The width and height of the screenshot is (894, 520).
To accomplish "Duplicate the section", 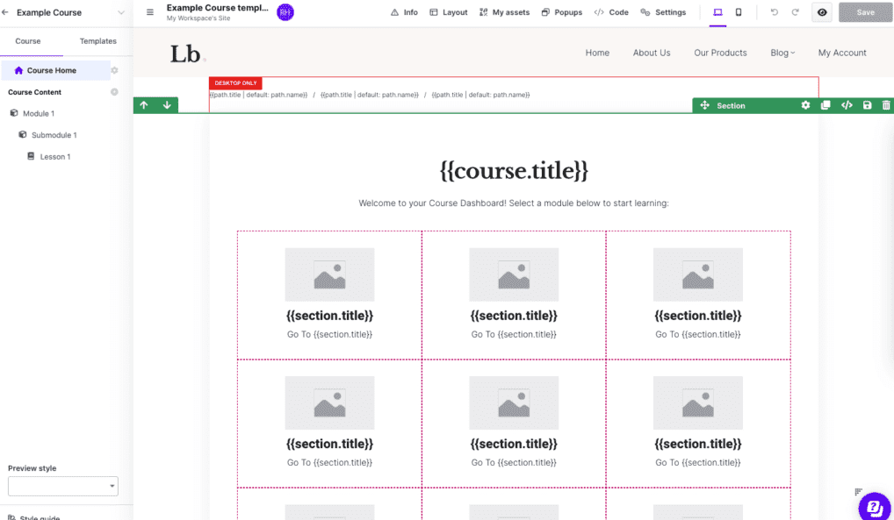I will [825, 105].
